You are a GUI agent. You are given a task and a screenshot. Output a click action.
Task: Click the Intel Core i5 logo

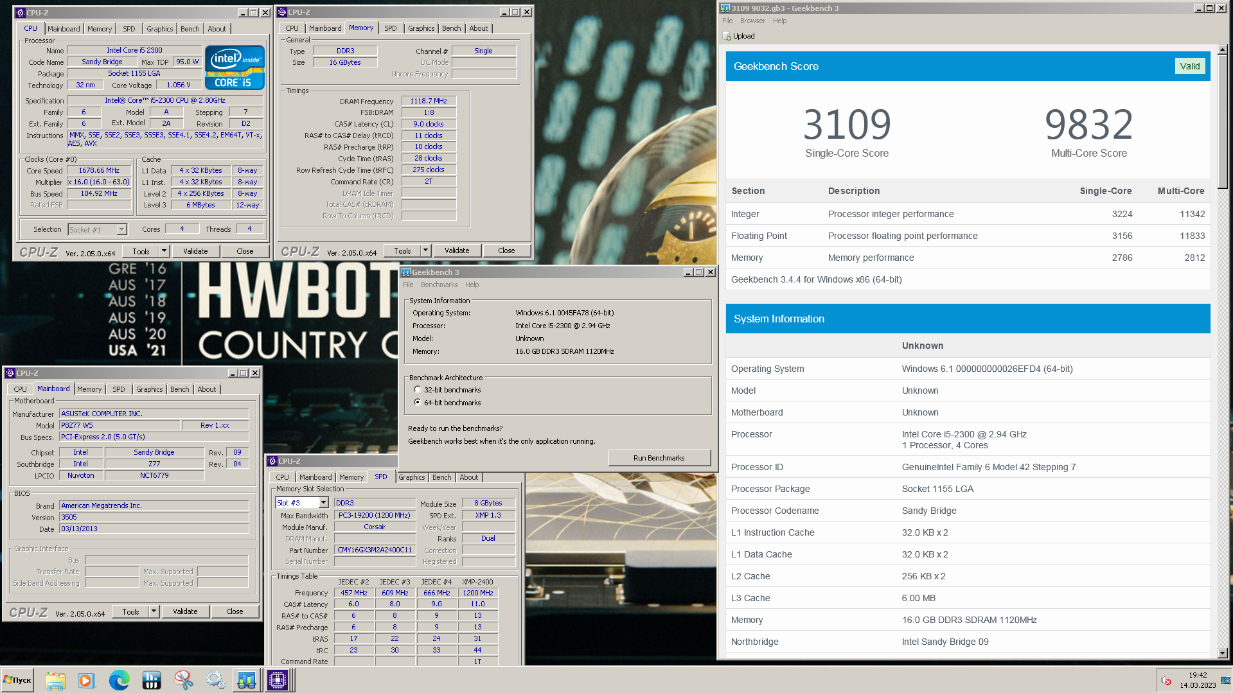point(235,67)
